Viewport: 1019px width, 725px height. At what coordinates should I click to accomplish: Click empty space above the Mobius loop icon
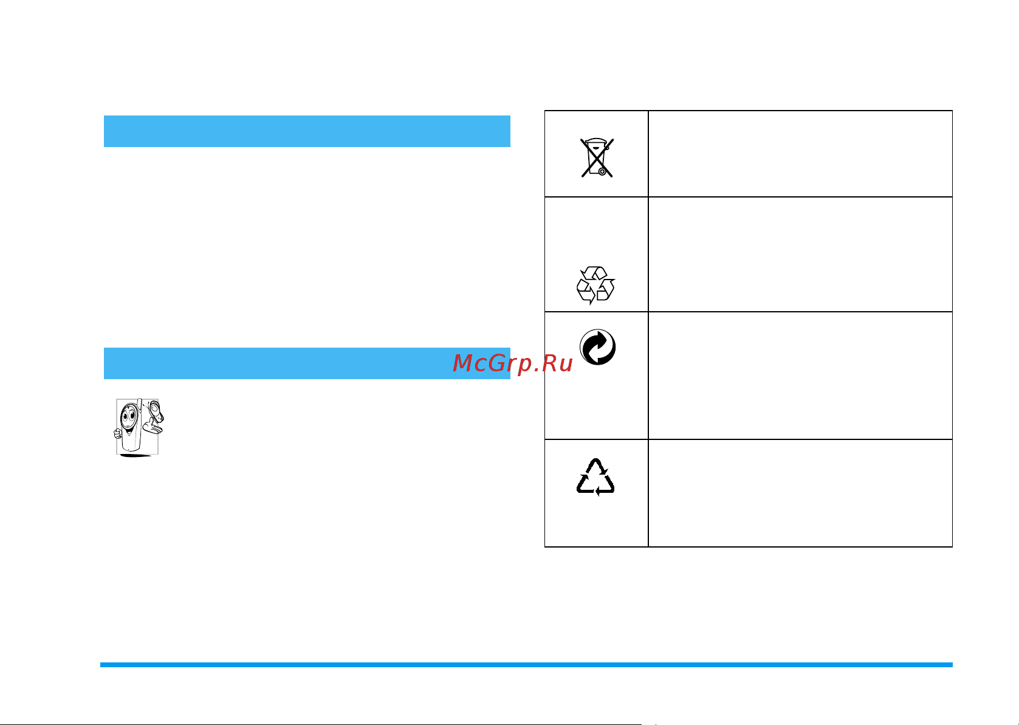[x=596, y=231]
